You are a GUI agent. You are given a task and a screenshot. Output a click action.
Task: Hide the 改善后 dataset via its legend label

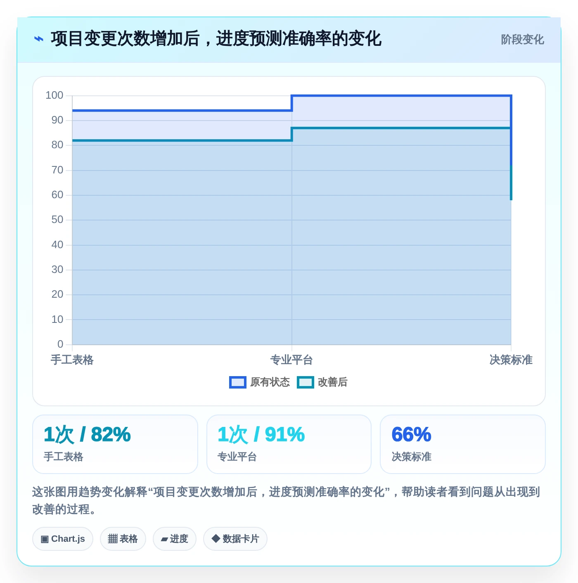coord(332,382)
